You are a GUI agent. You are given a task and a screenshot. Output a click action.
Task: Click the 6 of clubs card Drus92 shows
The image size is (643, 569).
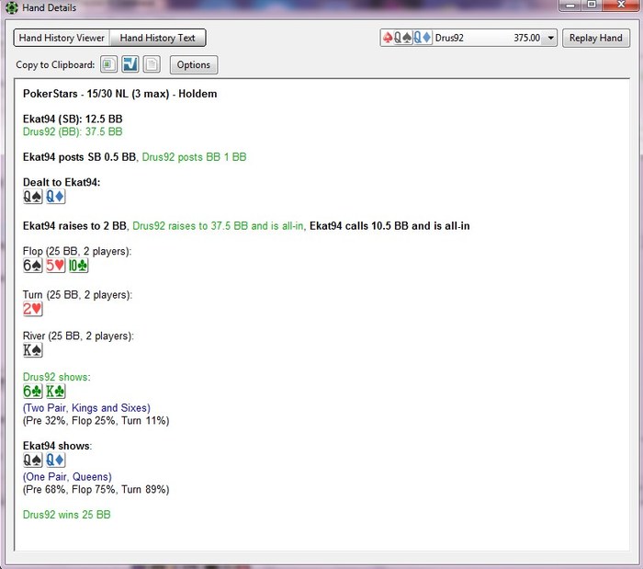[x=32, y=391]
